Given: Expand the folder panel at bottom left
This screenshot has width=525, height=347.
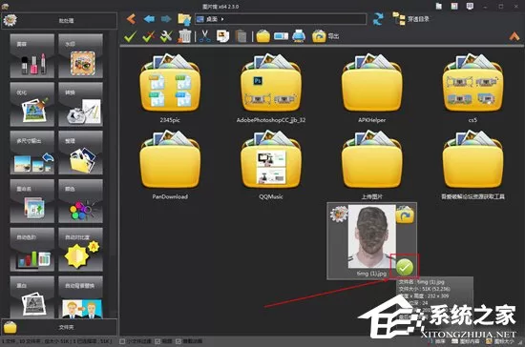Looking at the screenshot, I should tap(59, 327).
